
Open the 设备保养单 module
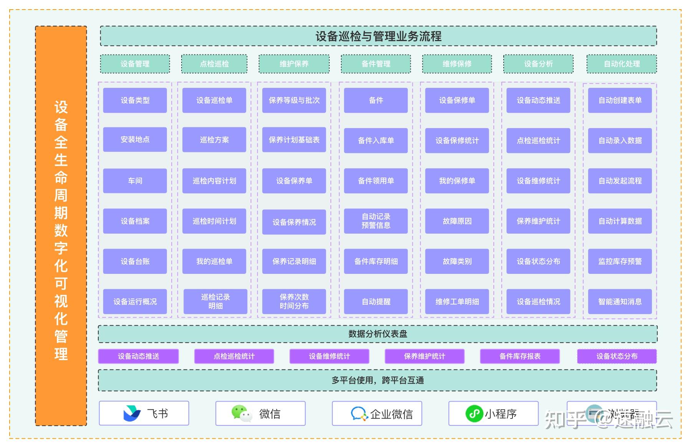(294, 181)
